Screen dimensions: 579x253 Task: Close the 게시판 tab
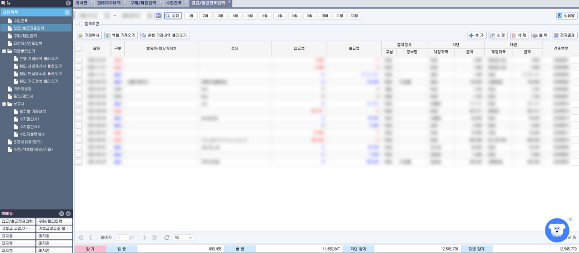click(92, 2)
